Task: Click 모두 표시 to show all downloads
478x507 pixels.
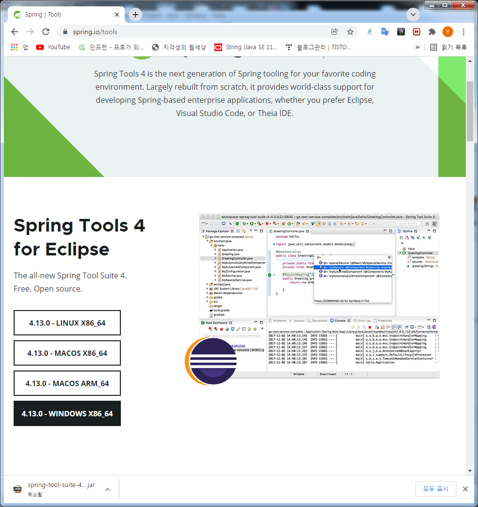Action: [436, 489]
